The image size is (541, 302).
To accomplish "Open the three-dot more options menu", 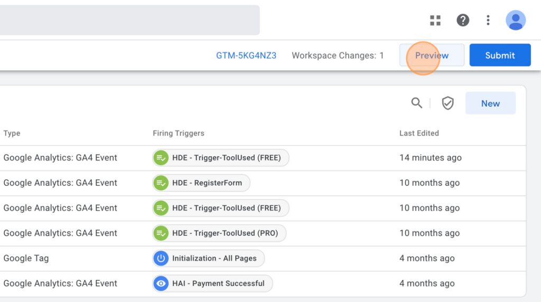I will click(488, 21).
